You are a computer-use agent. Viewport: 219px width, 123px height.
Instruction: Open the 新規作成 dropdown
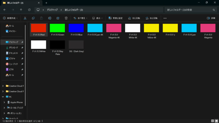[x=10, y=18]
